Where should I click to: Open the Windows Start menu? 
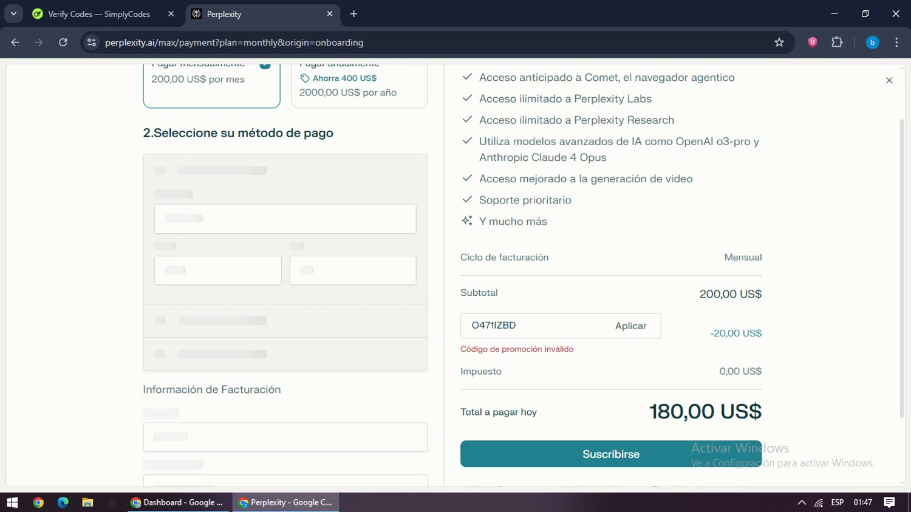[12, 502]
